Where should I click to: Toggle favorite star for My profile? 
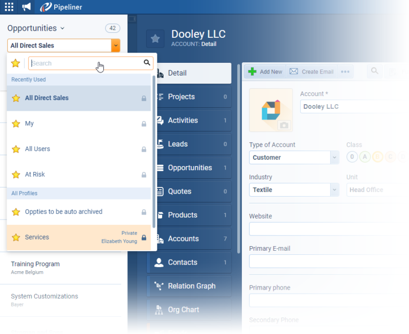click(x=16, y=124)
